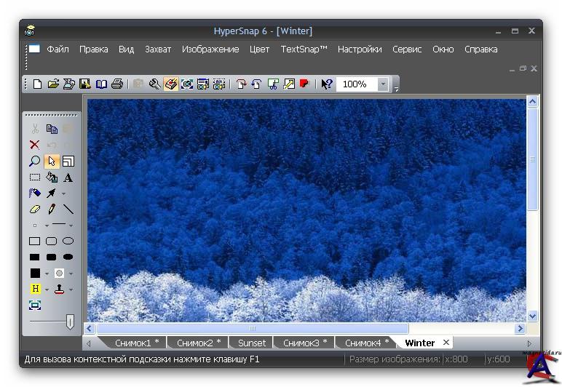Close the Winter tab
The image size is (562, 387).
pyautogui.click(x=446, y=342)
